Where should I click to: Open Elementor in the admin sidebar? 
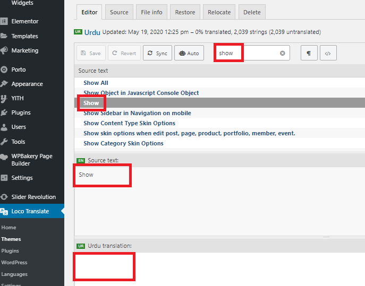[x=24, y=21]
